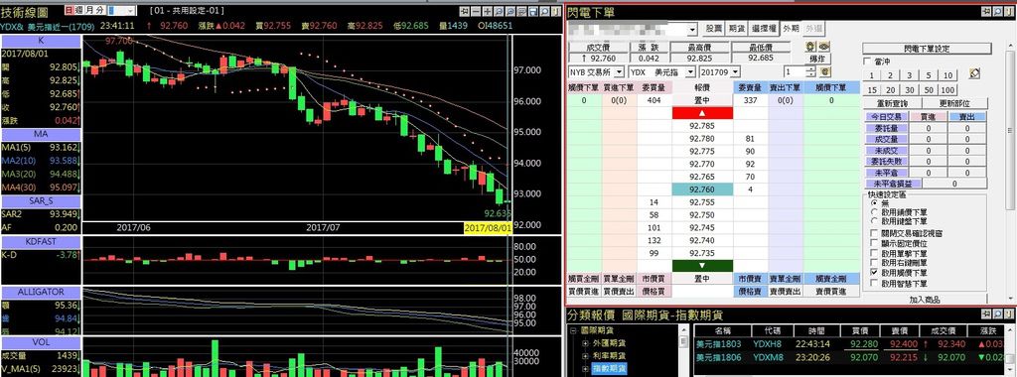Viewport: 1017px width, 377px height.
Task: Pin the 分類報價 quote window
Action: tap(986, 314)
